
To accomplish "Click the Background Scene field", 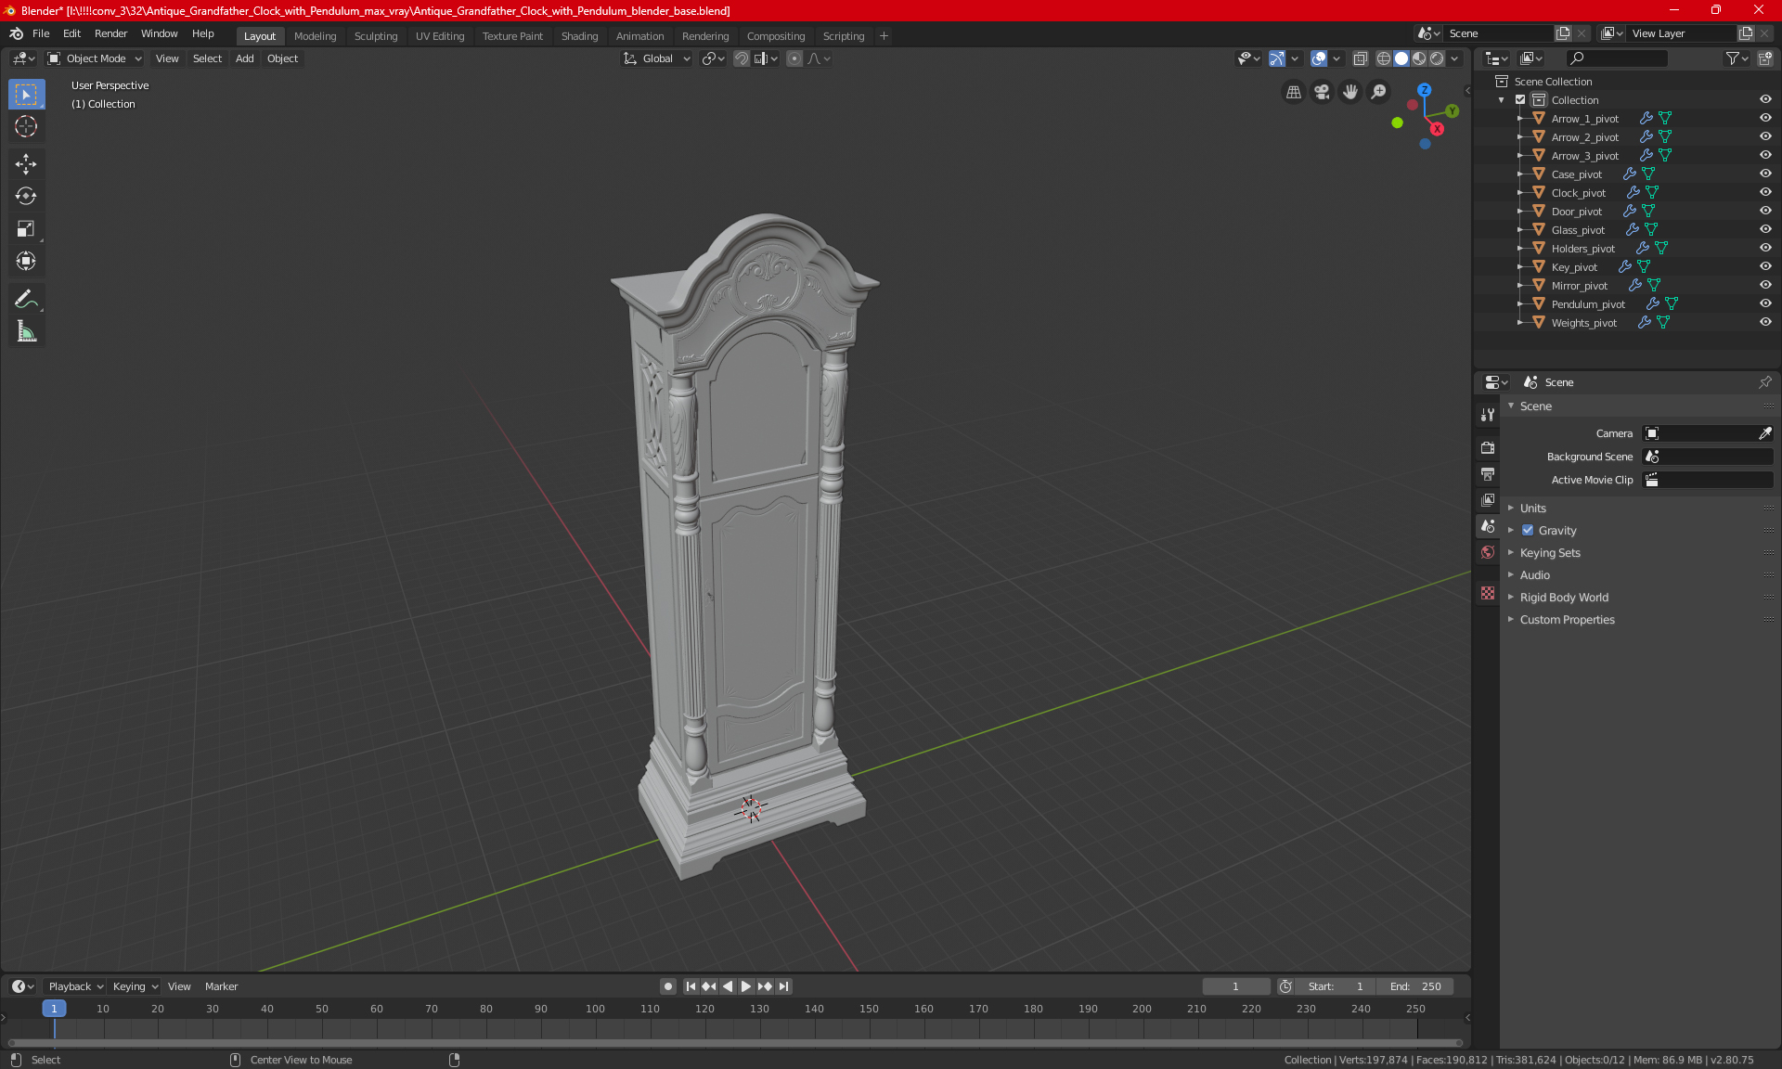I will click(x=1708, y=457).
